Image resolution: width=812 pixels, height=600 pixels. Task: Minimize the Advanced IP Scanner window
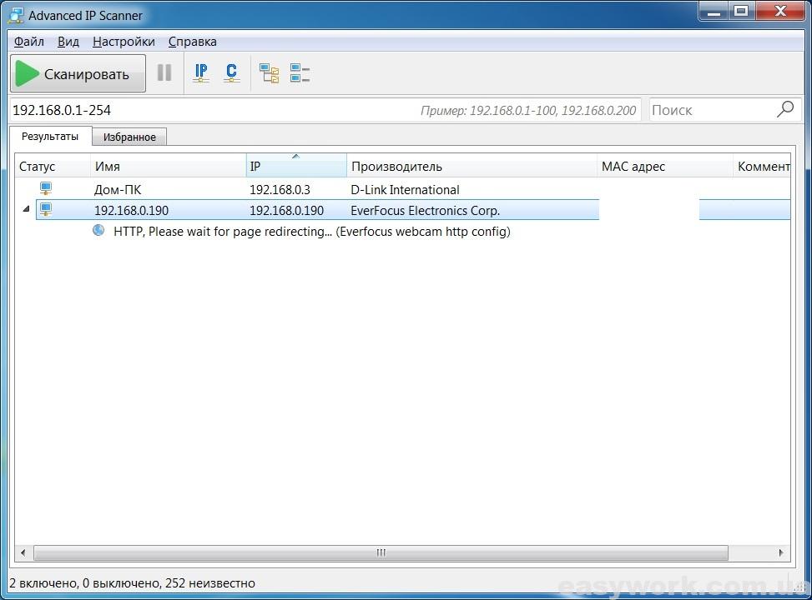coord(714,12)
